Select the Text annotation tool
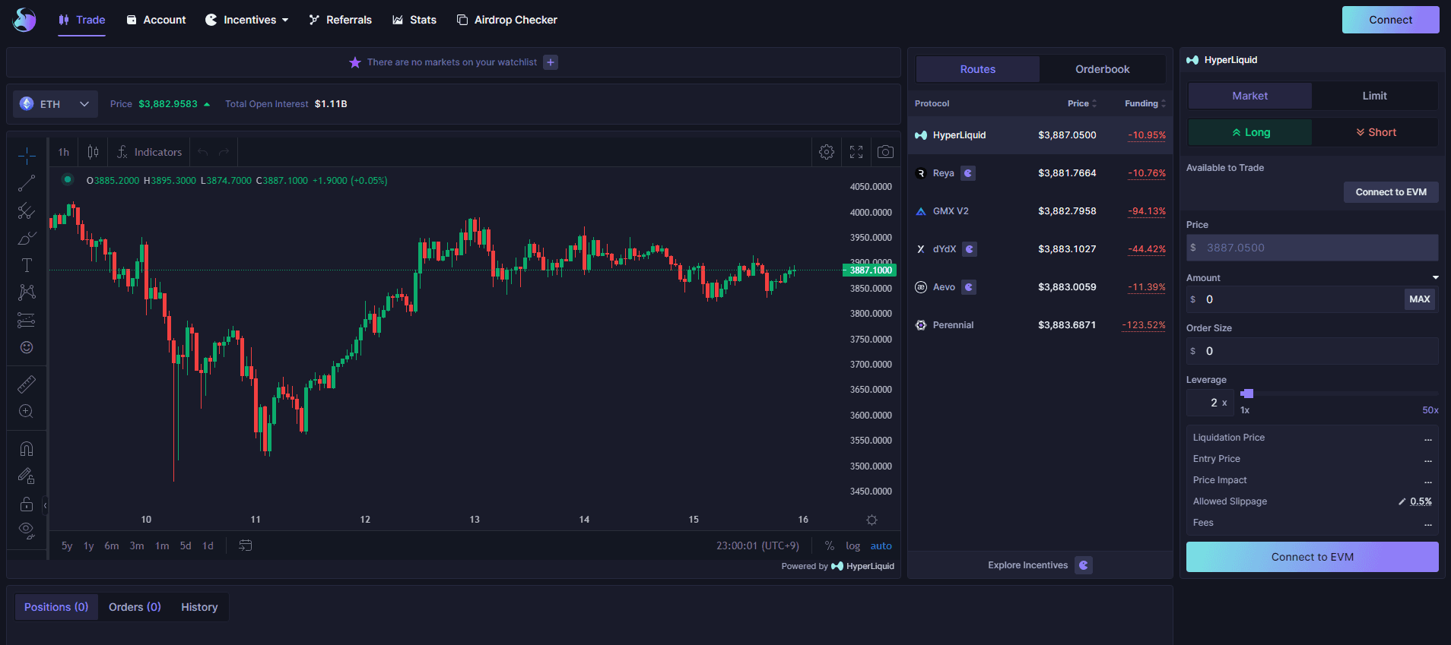The width and height of the screenshot is (1451, 645). tap(27, 265)
